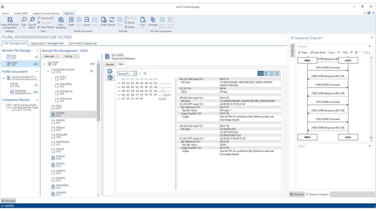Viewport: 376px width, 211px height.
Task: Start a Scan by FID
Action: click(45, 18)
